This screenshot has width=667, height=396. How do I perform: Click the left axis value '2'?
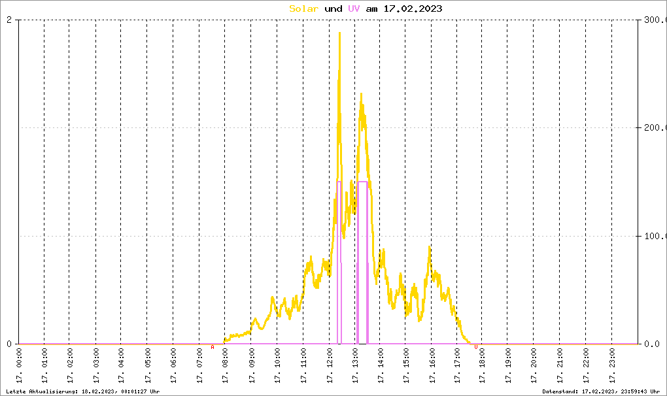coord(9,20)
